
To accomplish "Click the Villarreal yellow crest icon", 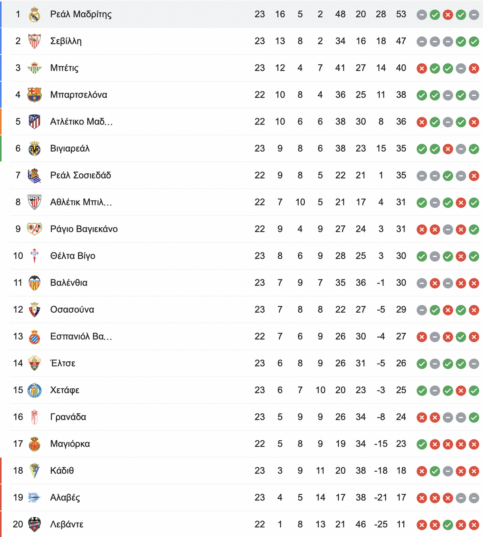I will pos(35,149).
